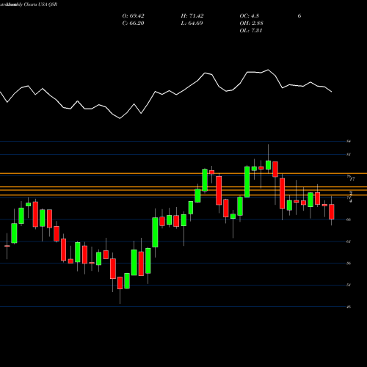
Task: Click the 66 price axis label
Action: [x=349, y=219]
